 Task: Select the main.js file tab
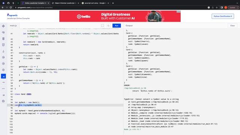[13, 25]
